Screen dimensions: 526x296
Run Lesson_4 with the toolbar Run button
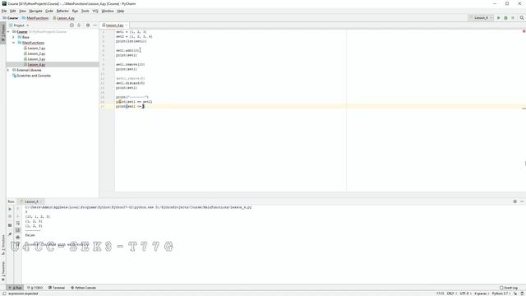499,18
